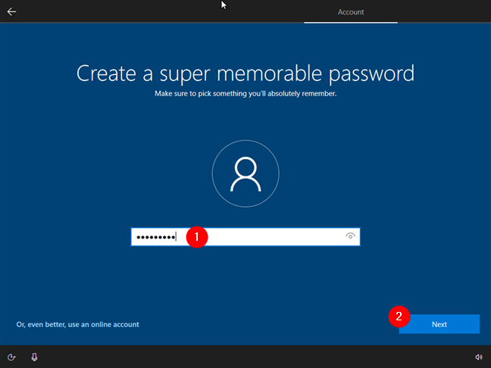Click the user profile avatar circle
This screenshot has height=368, width=491.
[x=245, y=173]
